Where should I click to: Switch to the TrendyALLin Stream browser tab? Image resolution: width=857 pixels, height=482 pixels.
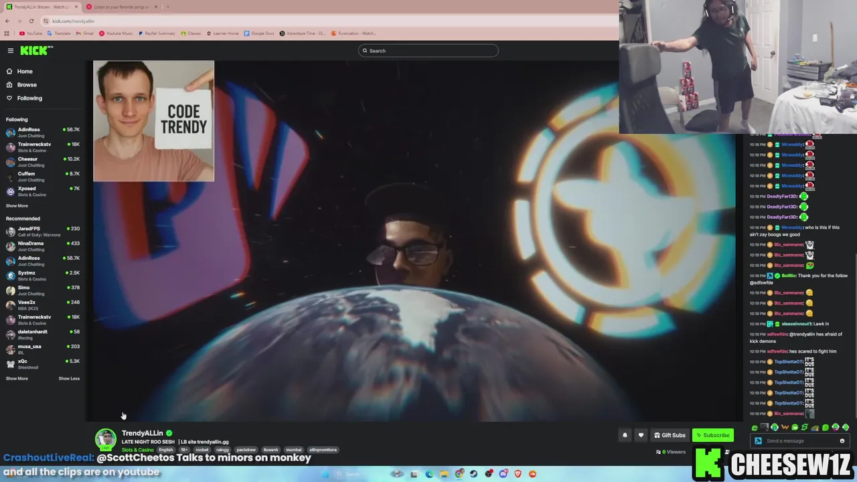pos(42,7)
